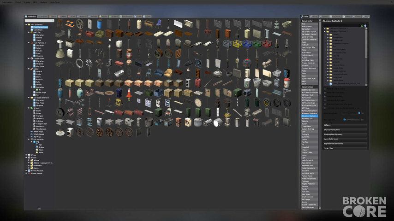This screenshot has width=394, height=221.
Task: Spawn the folding chair prop
Action: coord(168,112)
